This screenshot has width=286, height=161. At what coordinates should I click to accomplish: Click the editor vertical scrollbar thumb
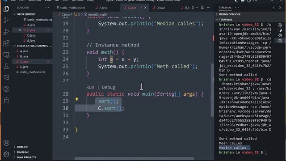pos(212,90)
